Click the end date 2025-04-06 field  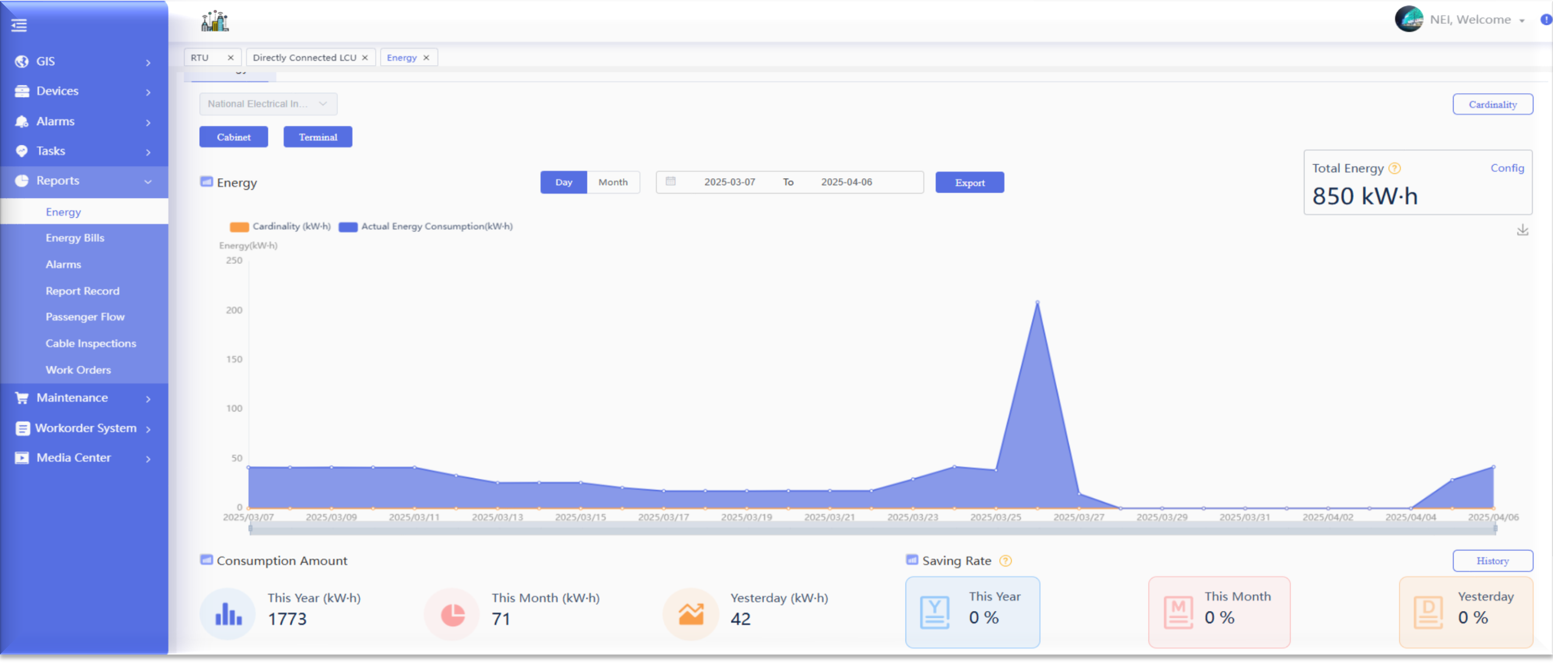[x=846, y=182]
